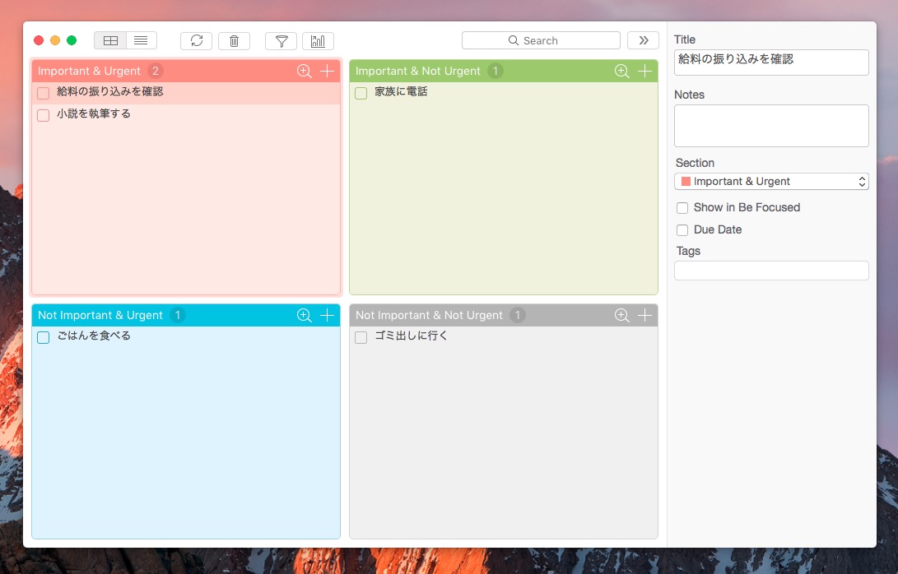Click the Notes text area
Image resolution: width=898 pixels, height=574 pixels.
771,125
